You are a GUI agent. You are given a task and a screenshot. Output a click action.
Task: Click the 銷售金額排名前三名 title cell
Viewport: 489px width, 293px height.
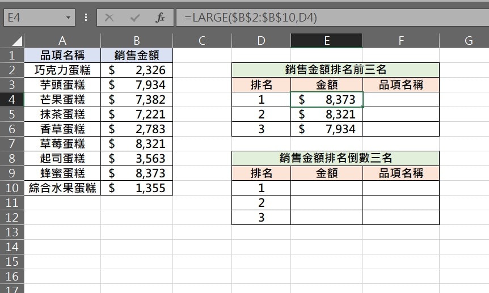pos(336,70)
